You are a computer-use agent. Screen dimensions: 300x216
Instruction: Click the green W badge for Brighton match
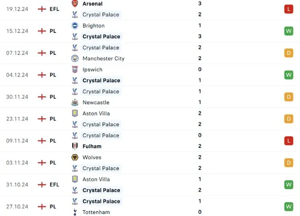288,31
